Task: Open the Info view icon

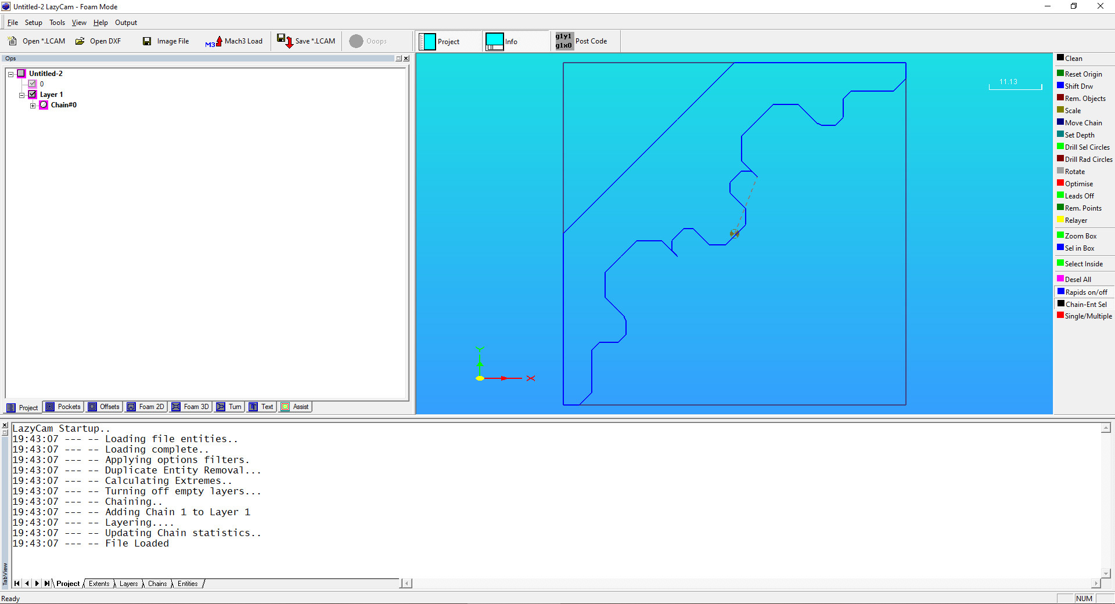Action: click(494, 42)
